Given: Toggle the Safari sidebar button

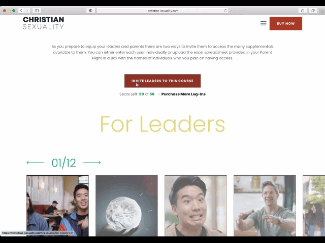Looking at the screenshot, I should [x=37, y=11].
